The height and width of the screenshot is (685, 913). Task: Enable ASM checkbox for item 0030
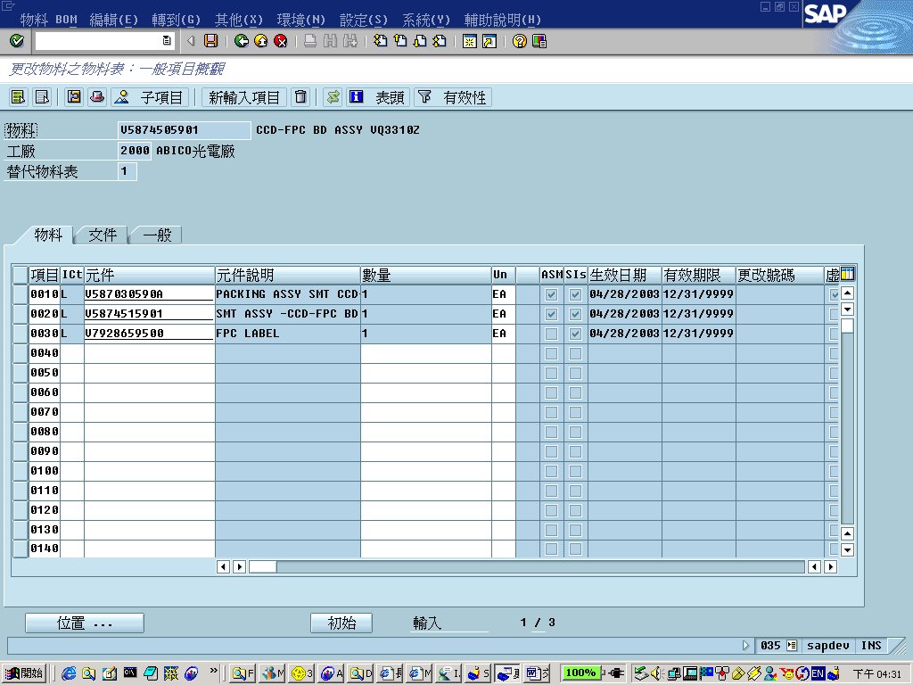(551, 334)
